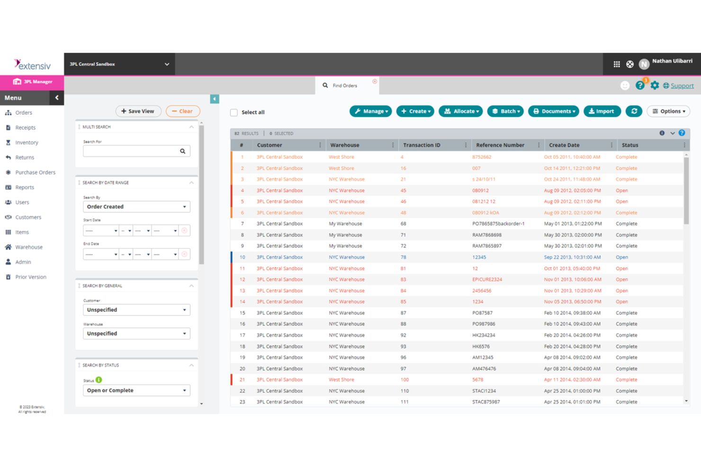Viewport: 701px width, 467px height.
Task: Click the magnifier icon in Multi Search
Action: click(182, 151)
